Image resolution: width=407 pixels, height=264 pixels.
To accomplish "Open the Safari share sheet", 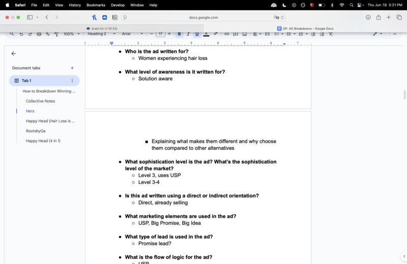I will 379,17.
